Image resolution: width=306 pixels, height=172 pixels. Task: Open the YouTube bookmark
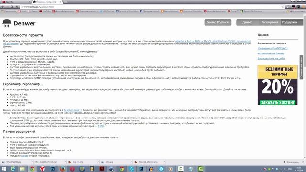45,11
